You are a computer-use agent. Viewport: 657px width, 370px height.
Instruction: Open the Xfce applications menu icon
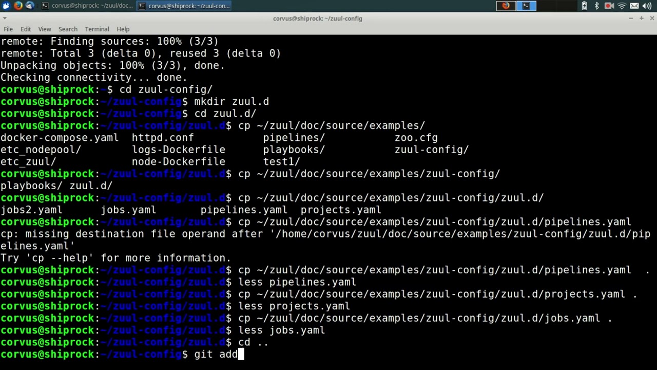click(6, 6)
